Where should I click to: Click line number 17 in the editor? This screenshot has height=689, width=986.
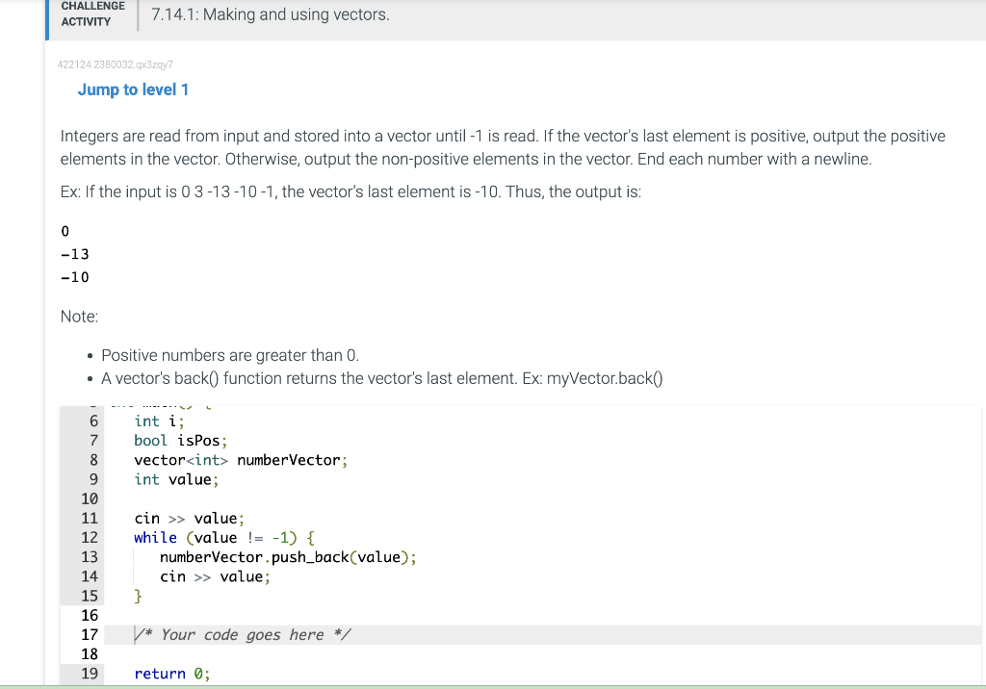pyautogui.click(x=90, y=634)
